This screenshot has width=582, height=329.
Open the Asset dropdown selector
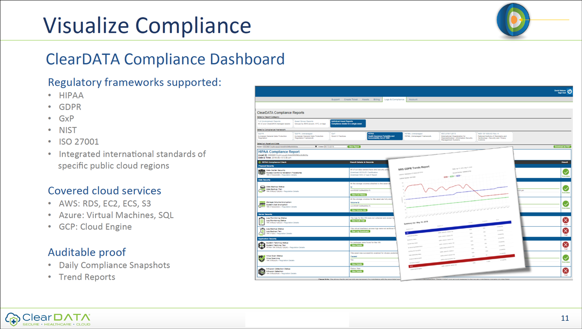pos(291,146)
